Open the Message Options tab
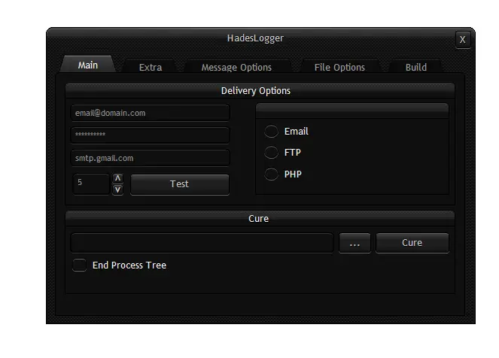This screenshot has height=358, width=499. (x=236, y=67)
